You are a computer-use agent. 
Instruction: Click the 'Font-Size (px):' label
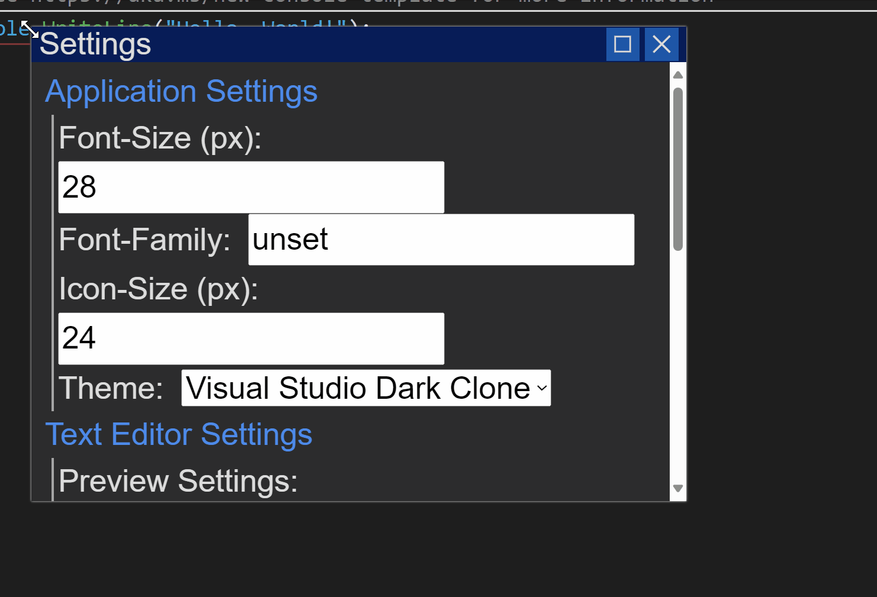160,138
